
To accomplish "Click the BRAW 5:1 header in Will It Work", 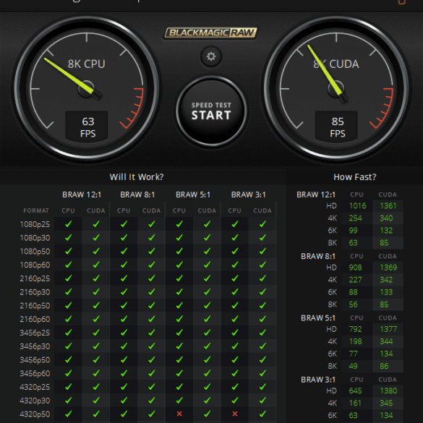I will (193, 195).
